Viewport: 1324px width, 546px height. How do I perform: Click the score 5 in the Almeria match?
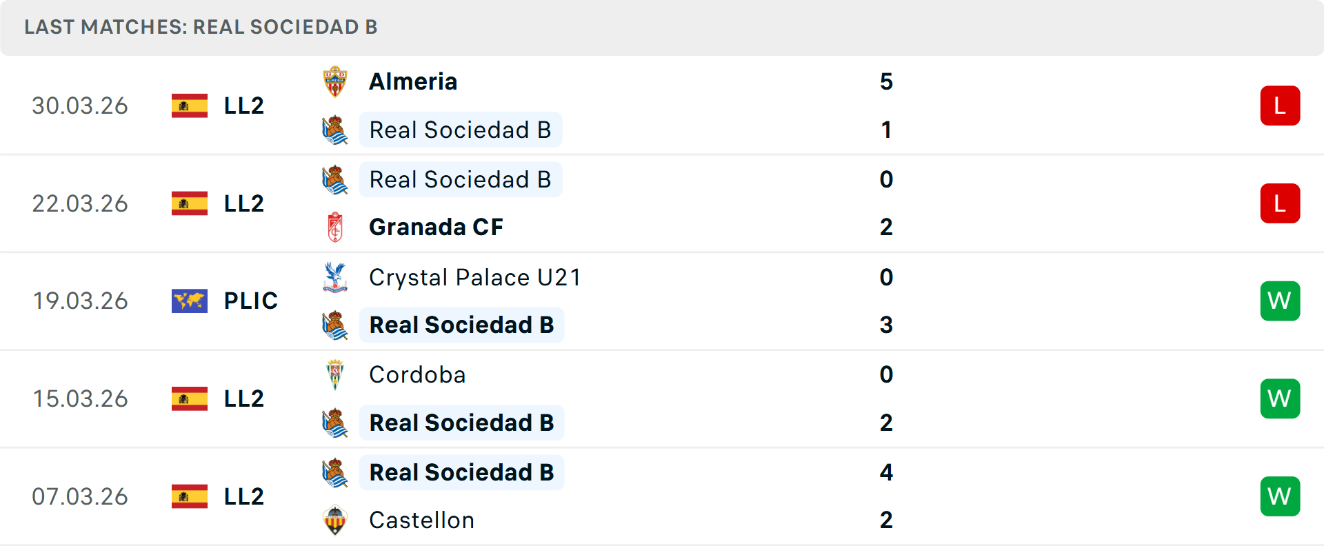pyautogui.click(x=887, y=81)
